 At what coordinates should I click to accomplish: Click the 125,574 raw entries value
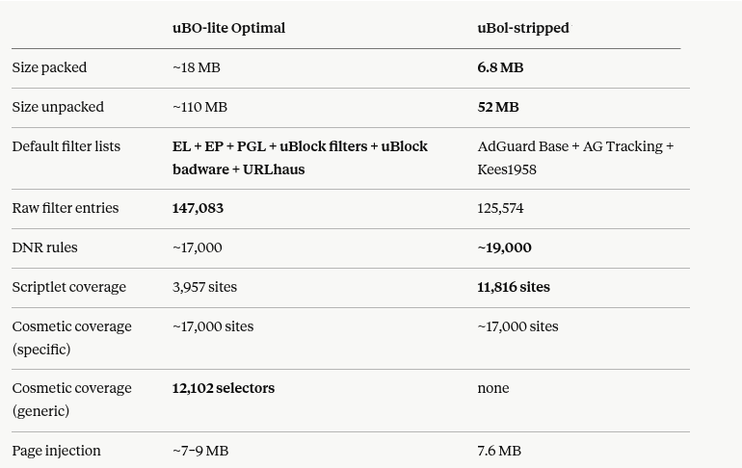click(500, 208)
